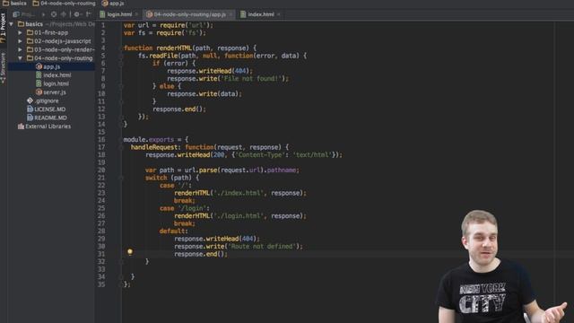Click 'Content-Type' string on line 18
Image resolution: width=574 pixels, height=323 pixels.
pyautogui.click(x=260, y=155)
